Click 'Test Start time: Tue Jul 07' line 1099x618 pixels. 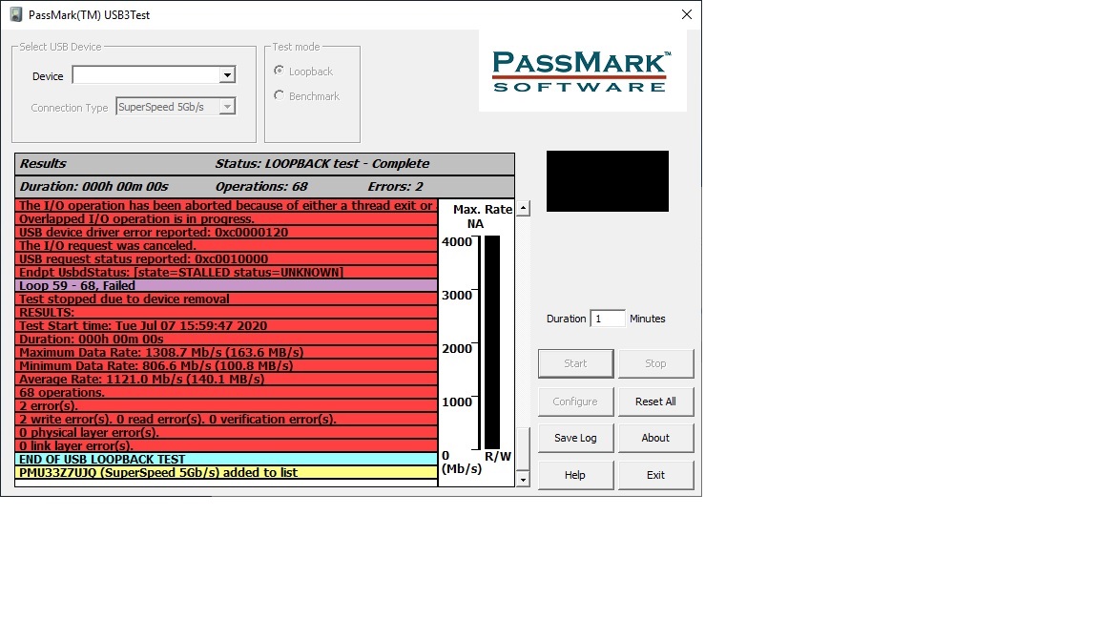[226, 326]
